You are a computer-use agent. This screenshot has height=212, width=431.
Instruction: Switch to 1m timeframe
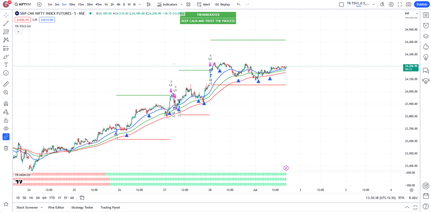click(x=50, y=4)
